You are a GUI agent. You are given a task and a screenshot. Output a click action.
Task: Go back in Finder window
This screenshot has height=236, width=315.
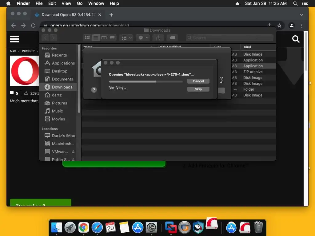[46, 38]
